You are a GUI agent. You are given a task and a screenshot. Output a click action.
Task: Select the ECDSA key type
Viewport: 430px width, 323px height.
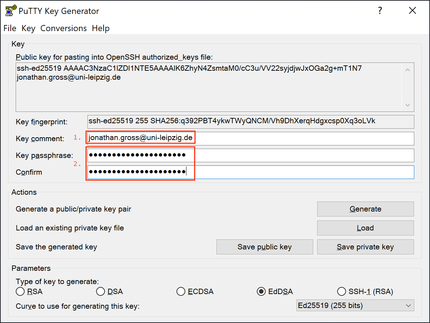pyautogui.click(x=195, y=292)
